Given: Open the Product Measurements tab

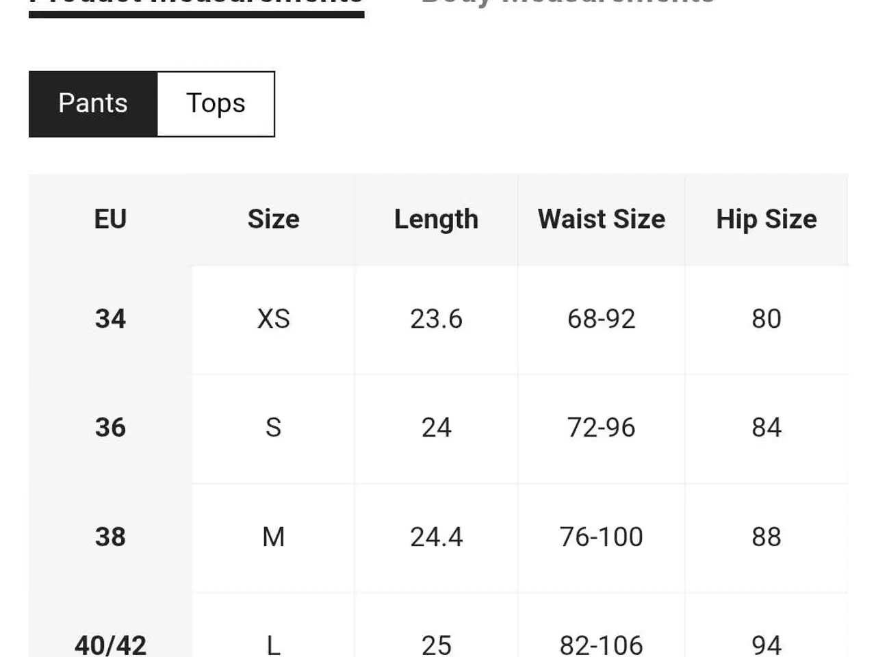Looking at the screenshot, I should point(196,4).
